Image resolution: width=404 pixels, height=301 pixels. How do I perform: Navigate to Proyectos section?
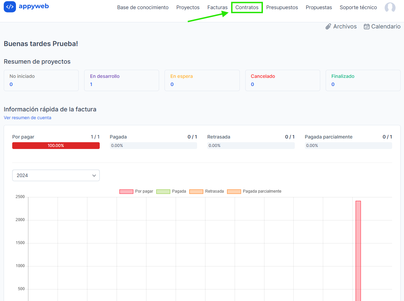tap(188, 7)
